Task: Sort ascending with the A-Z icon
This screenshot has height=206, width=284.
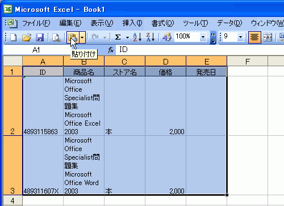Action: point(137,37)
